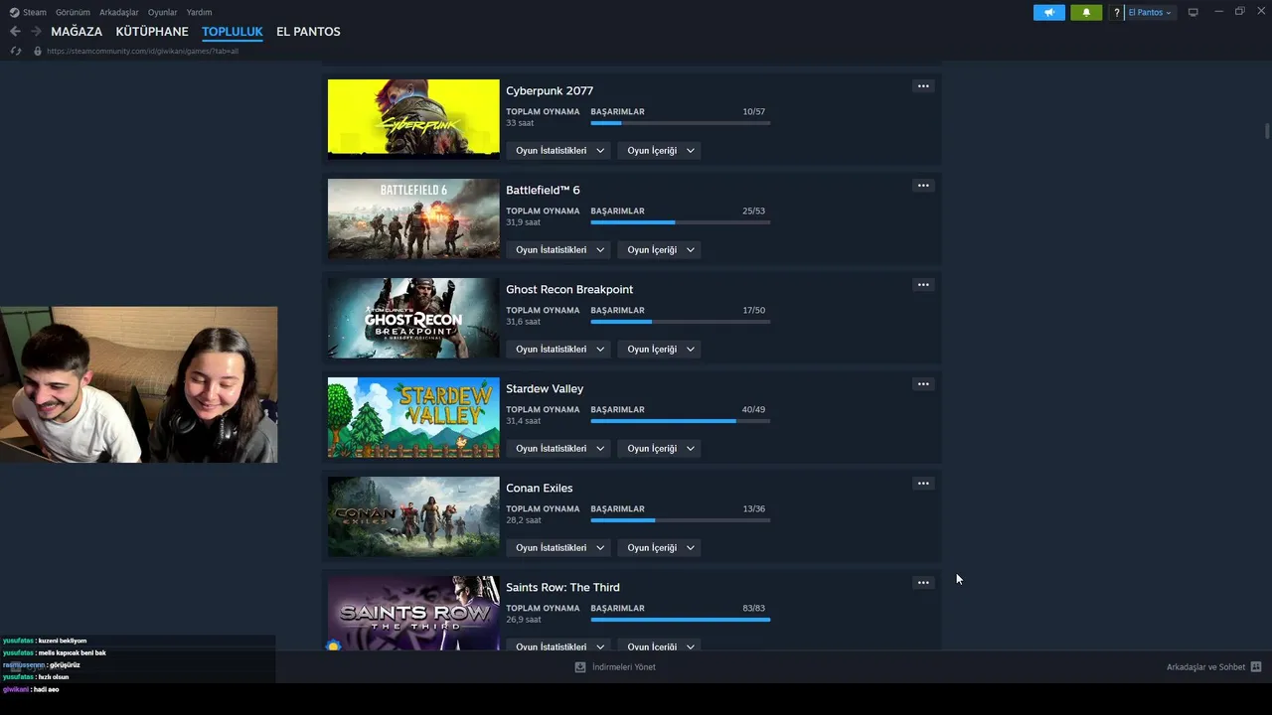Expand the El Pantos account dropdown

(x=1150, y=13)
